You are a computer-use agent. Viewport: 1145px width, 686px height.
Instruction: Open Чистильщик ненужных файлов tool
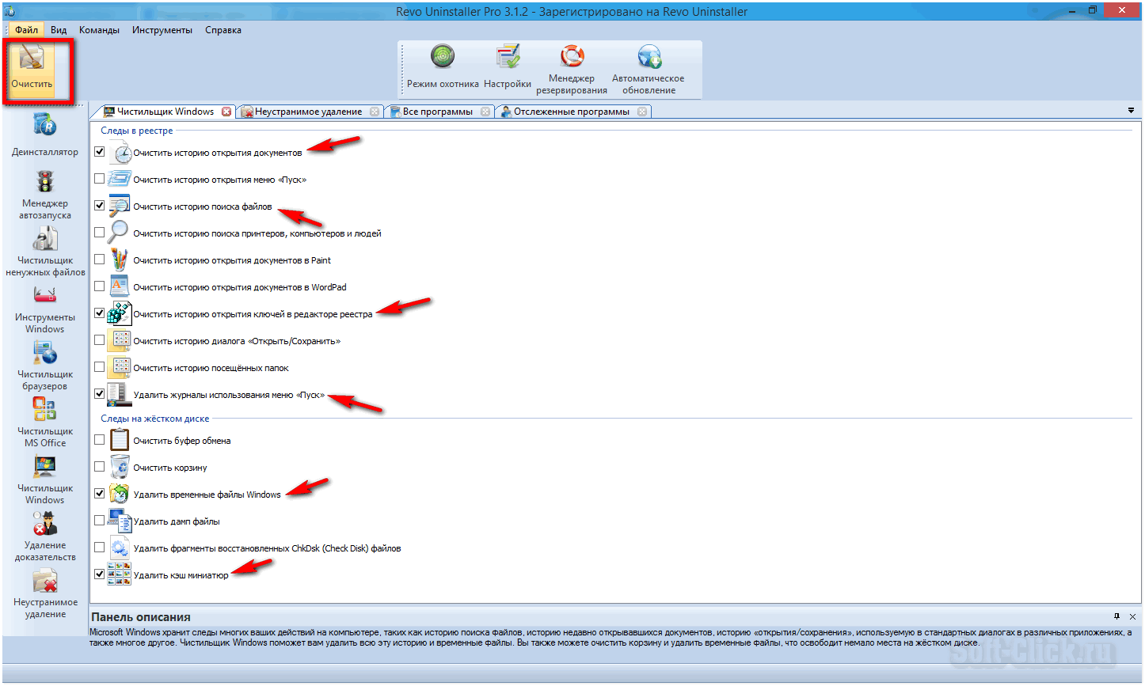point(45,252)
